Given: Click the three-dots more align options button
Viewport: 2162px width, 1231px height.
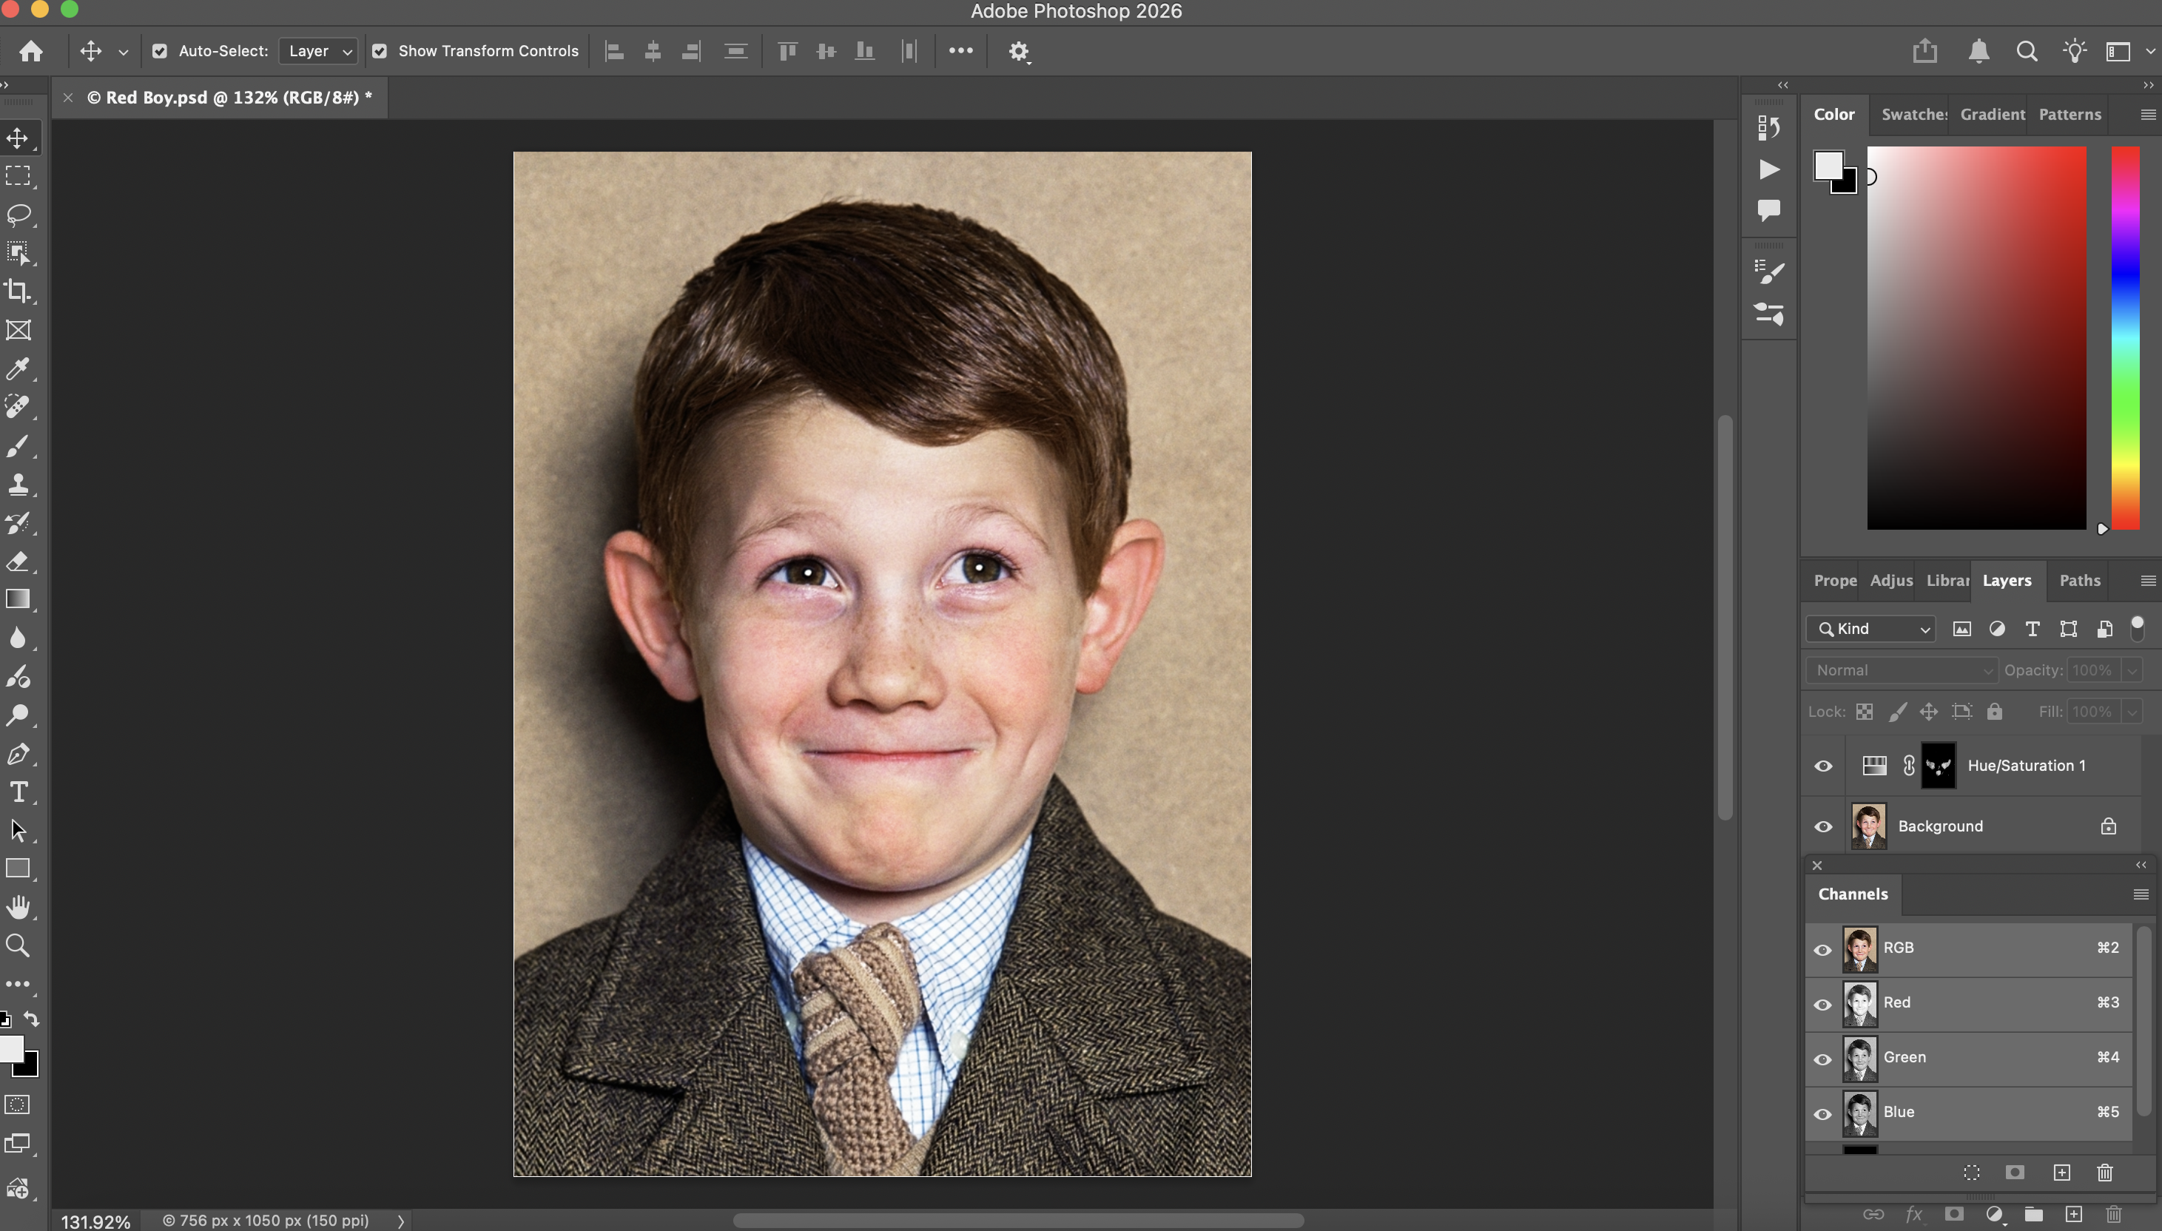Looking at the screenshot, I should pyautogui.click(x=960, y=51).
